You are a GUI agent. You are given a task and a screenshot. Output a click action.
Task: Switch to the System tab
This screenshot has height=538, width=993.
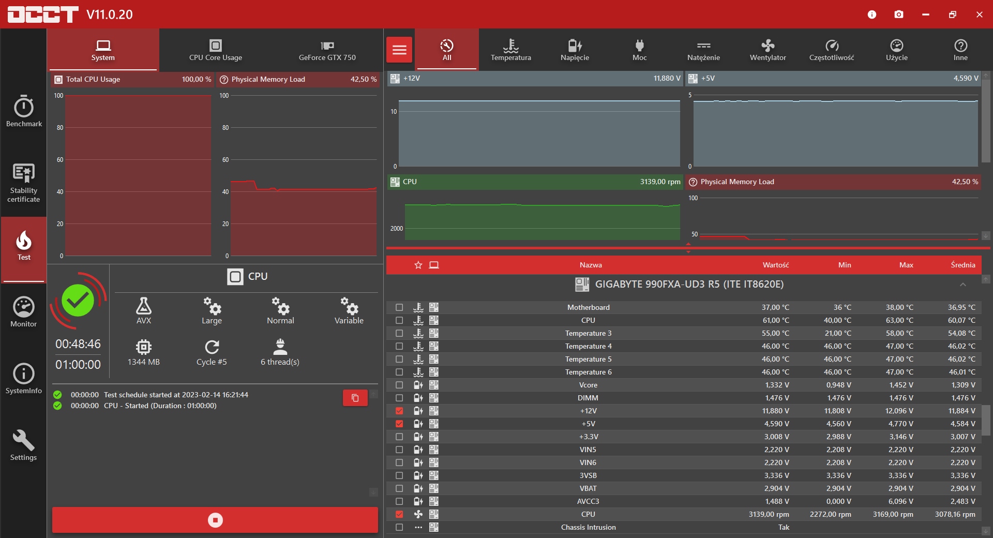coord(103,50)
